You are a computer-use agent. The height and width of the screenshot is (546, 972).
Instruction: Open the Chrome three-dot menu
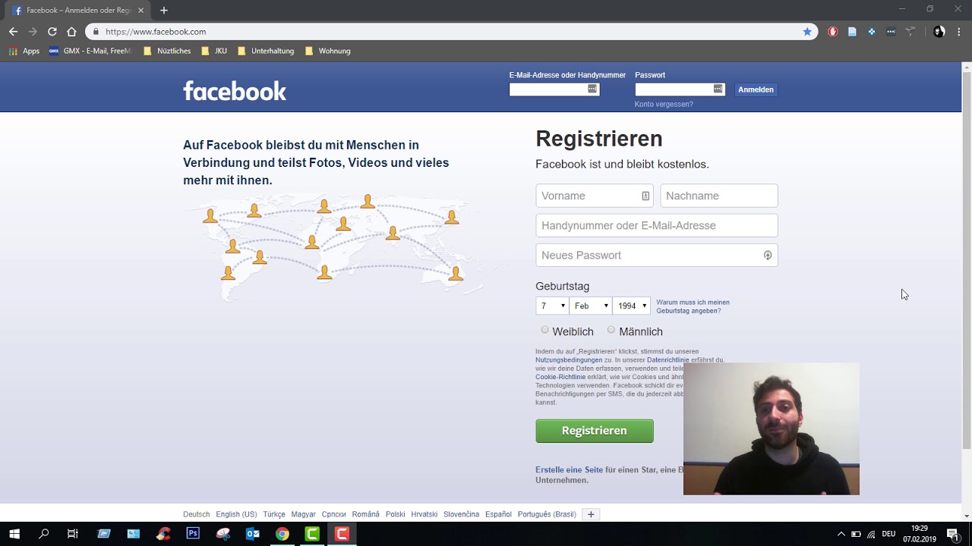[x=959, y=32]
